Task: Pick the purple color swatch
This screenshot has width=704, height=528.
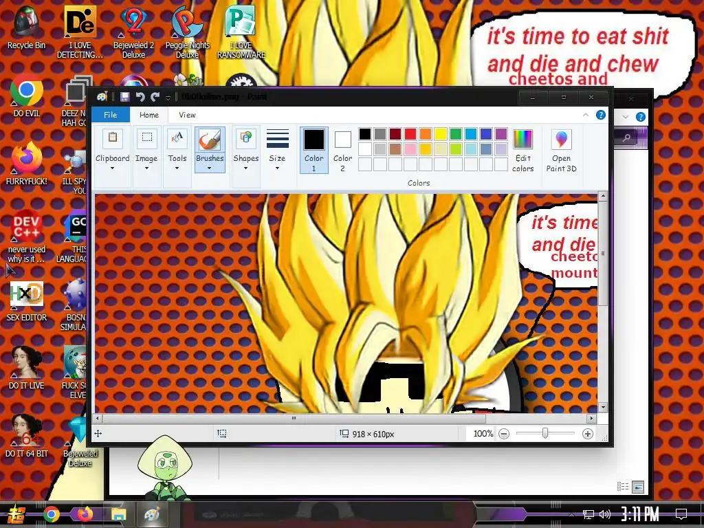Action: pos(501,134)
